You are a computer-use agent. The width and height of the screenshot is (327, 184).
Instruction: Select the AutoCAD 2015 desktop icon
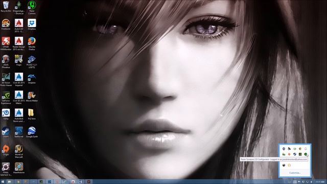click(19, 26)
